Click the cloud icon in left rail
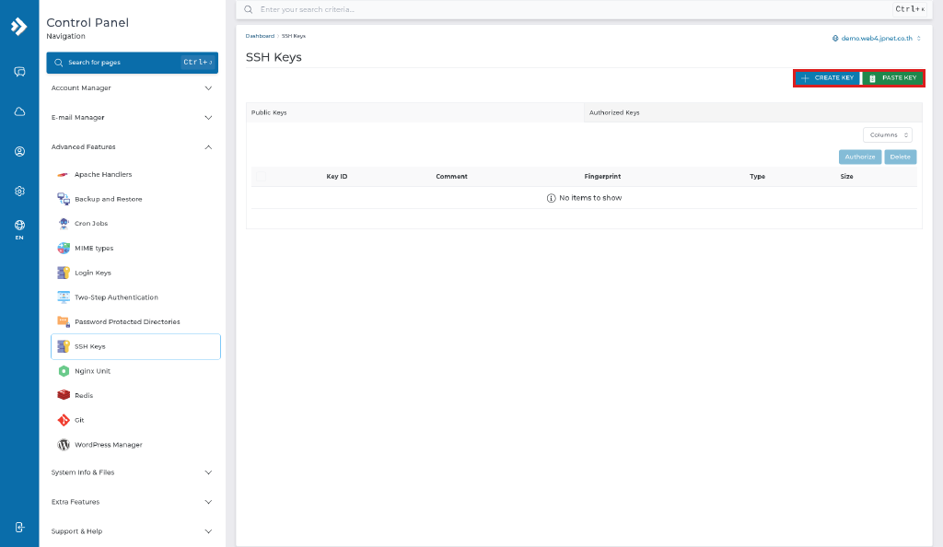 [x=19, y=111]
